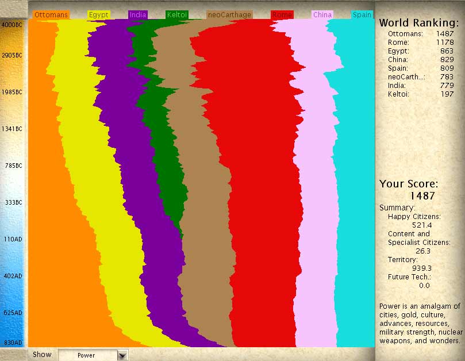This screenshot has height=361, width=465.
Task: Click China in the World Ranking list
Action: coord(398,60)
